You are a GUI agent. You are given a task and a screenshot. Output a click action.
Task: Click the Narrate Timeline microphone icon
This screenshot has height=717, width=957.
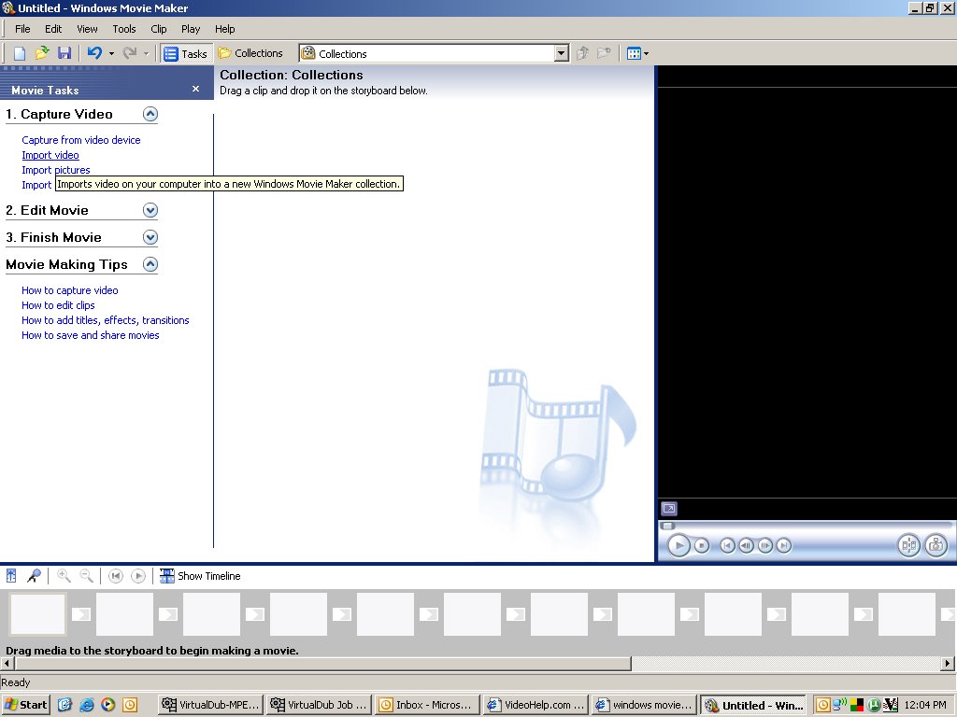click(x=35, y=575)
